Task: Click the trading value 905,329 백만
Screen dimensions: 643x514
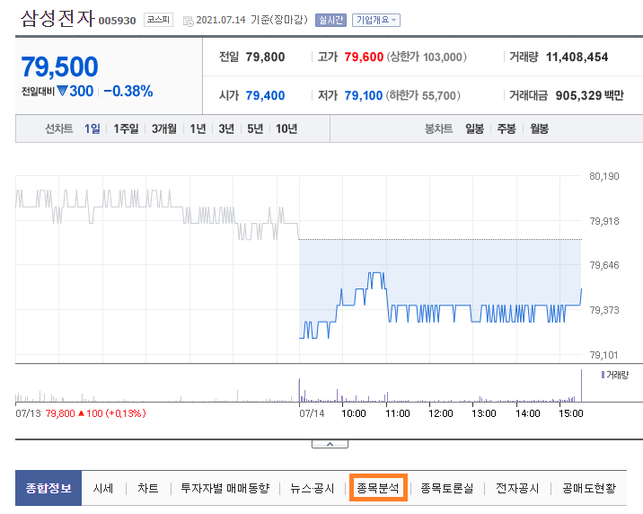Action: 590,95
